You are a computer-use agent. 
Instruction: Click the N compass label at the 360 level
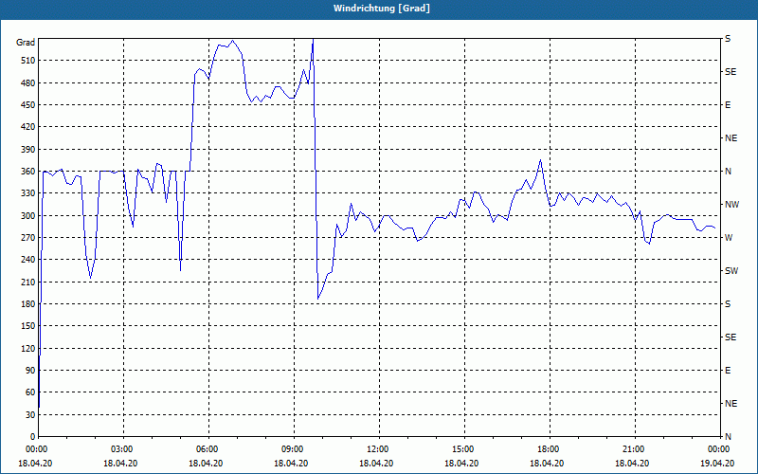click(728, 172)
